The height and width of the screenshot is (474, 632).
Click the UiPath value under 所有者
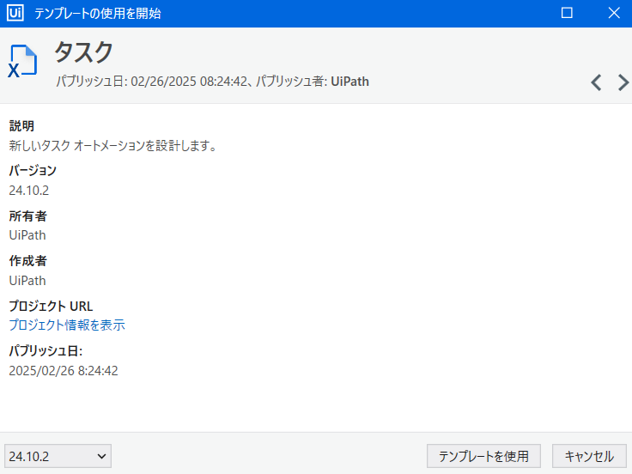pyautogui.click(x=27, y=235)
